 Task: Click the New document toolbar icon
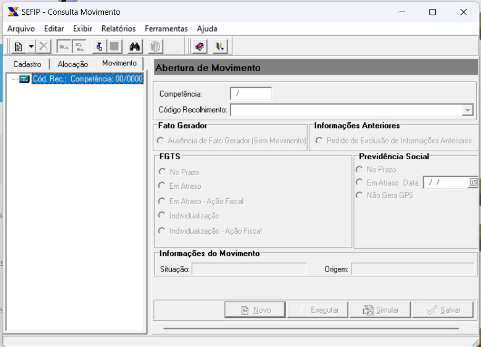[19, 47]
